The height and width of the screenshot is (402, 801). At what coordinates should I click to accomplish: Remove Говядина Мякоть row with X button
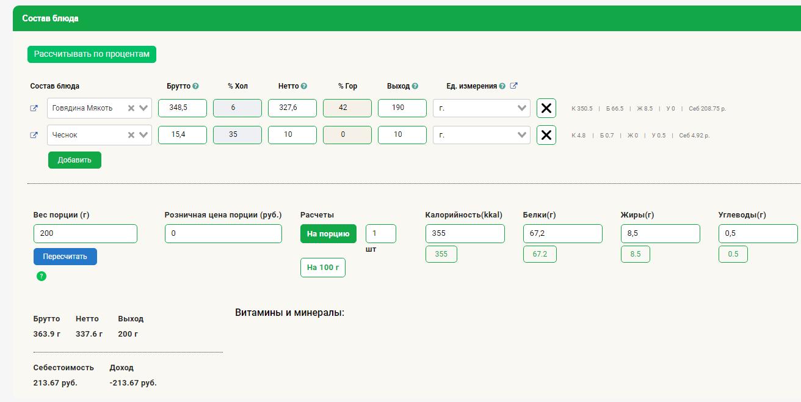pos(546,109)
